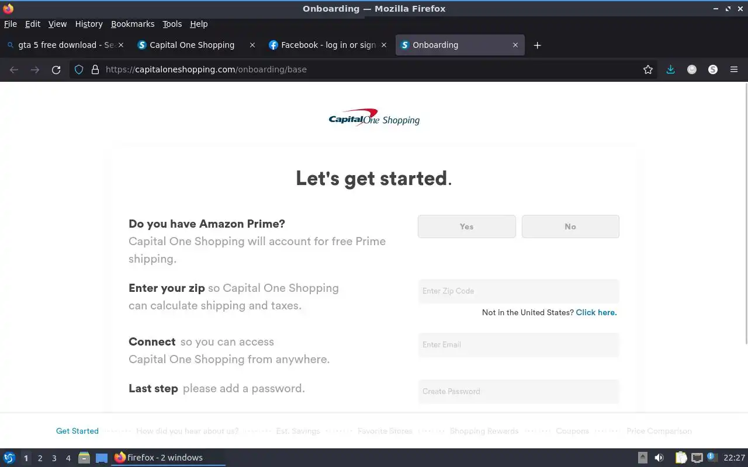
Task: Open network status tray icon
Action: click(x=697, y=458)
